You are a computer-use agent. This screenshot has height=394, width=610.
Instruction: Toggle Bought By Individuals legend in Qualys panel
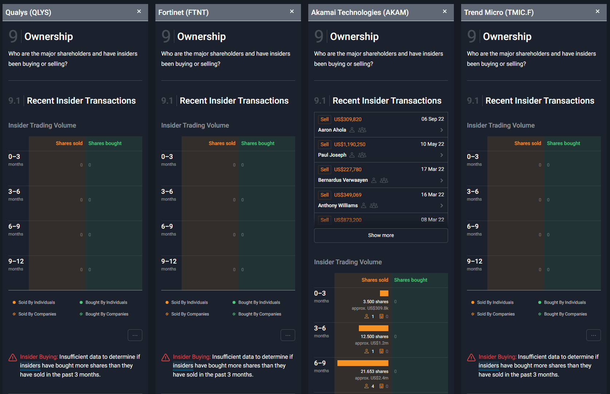tap(103, 302)
